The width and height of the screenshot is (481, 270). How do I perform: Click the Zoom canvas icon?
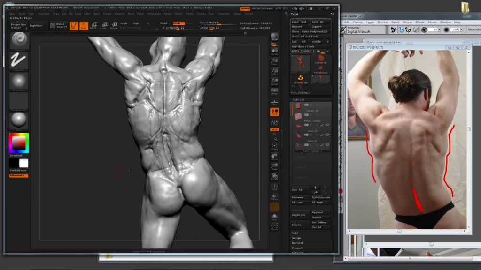274,62
